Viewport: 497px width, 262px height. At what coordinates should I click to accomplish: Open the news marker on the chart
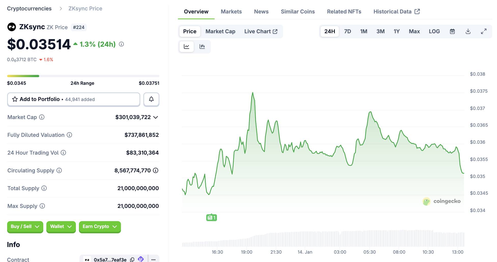(211, 218)
